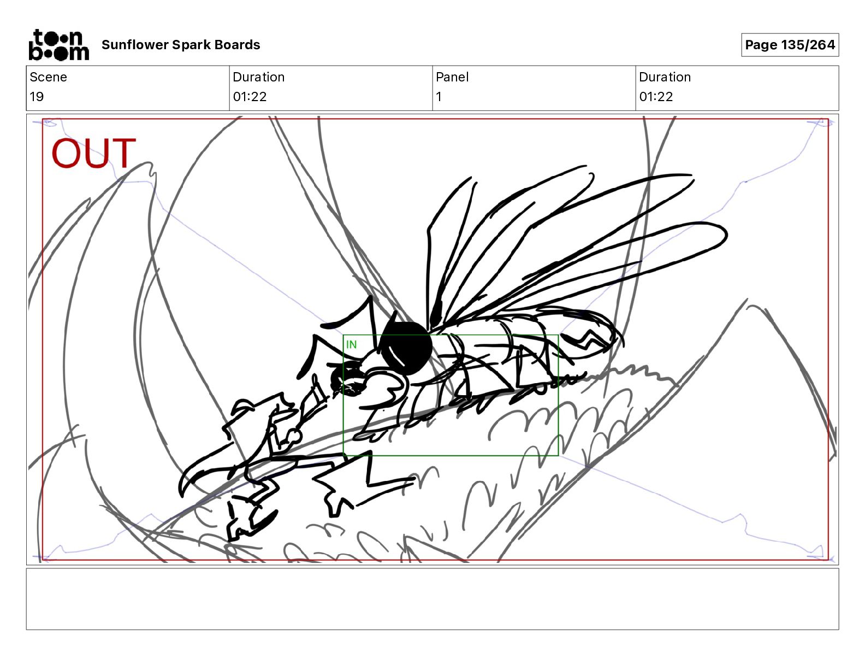Click the Toon Boom logo
The width and height of the screenshot is (865, 669).
58,45
